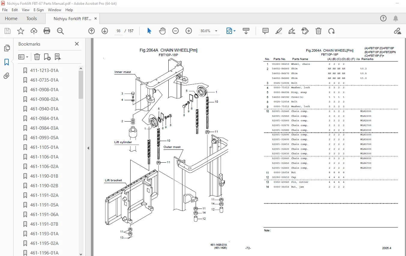The width and height of the screenshot is (406, 256).
Task: Print the document with printer icon
Action: 47,31
